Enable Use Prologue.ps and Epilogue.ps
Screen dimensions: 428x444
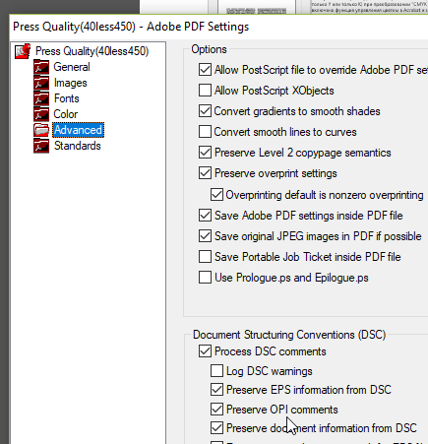pos(205,278)
